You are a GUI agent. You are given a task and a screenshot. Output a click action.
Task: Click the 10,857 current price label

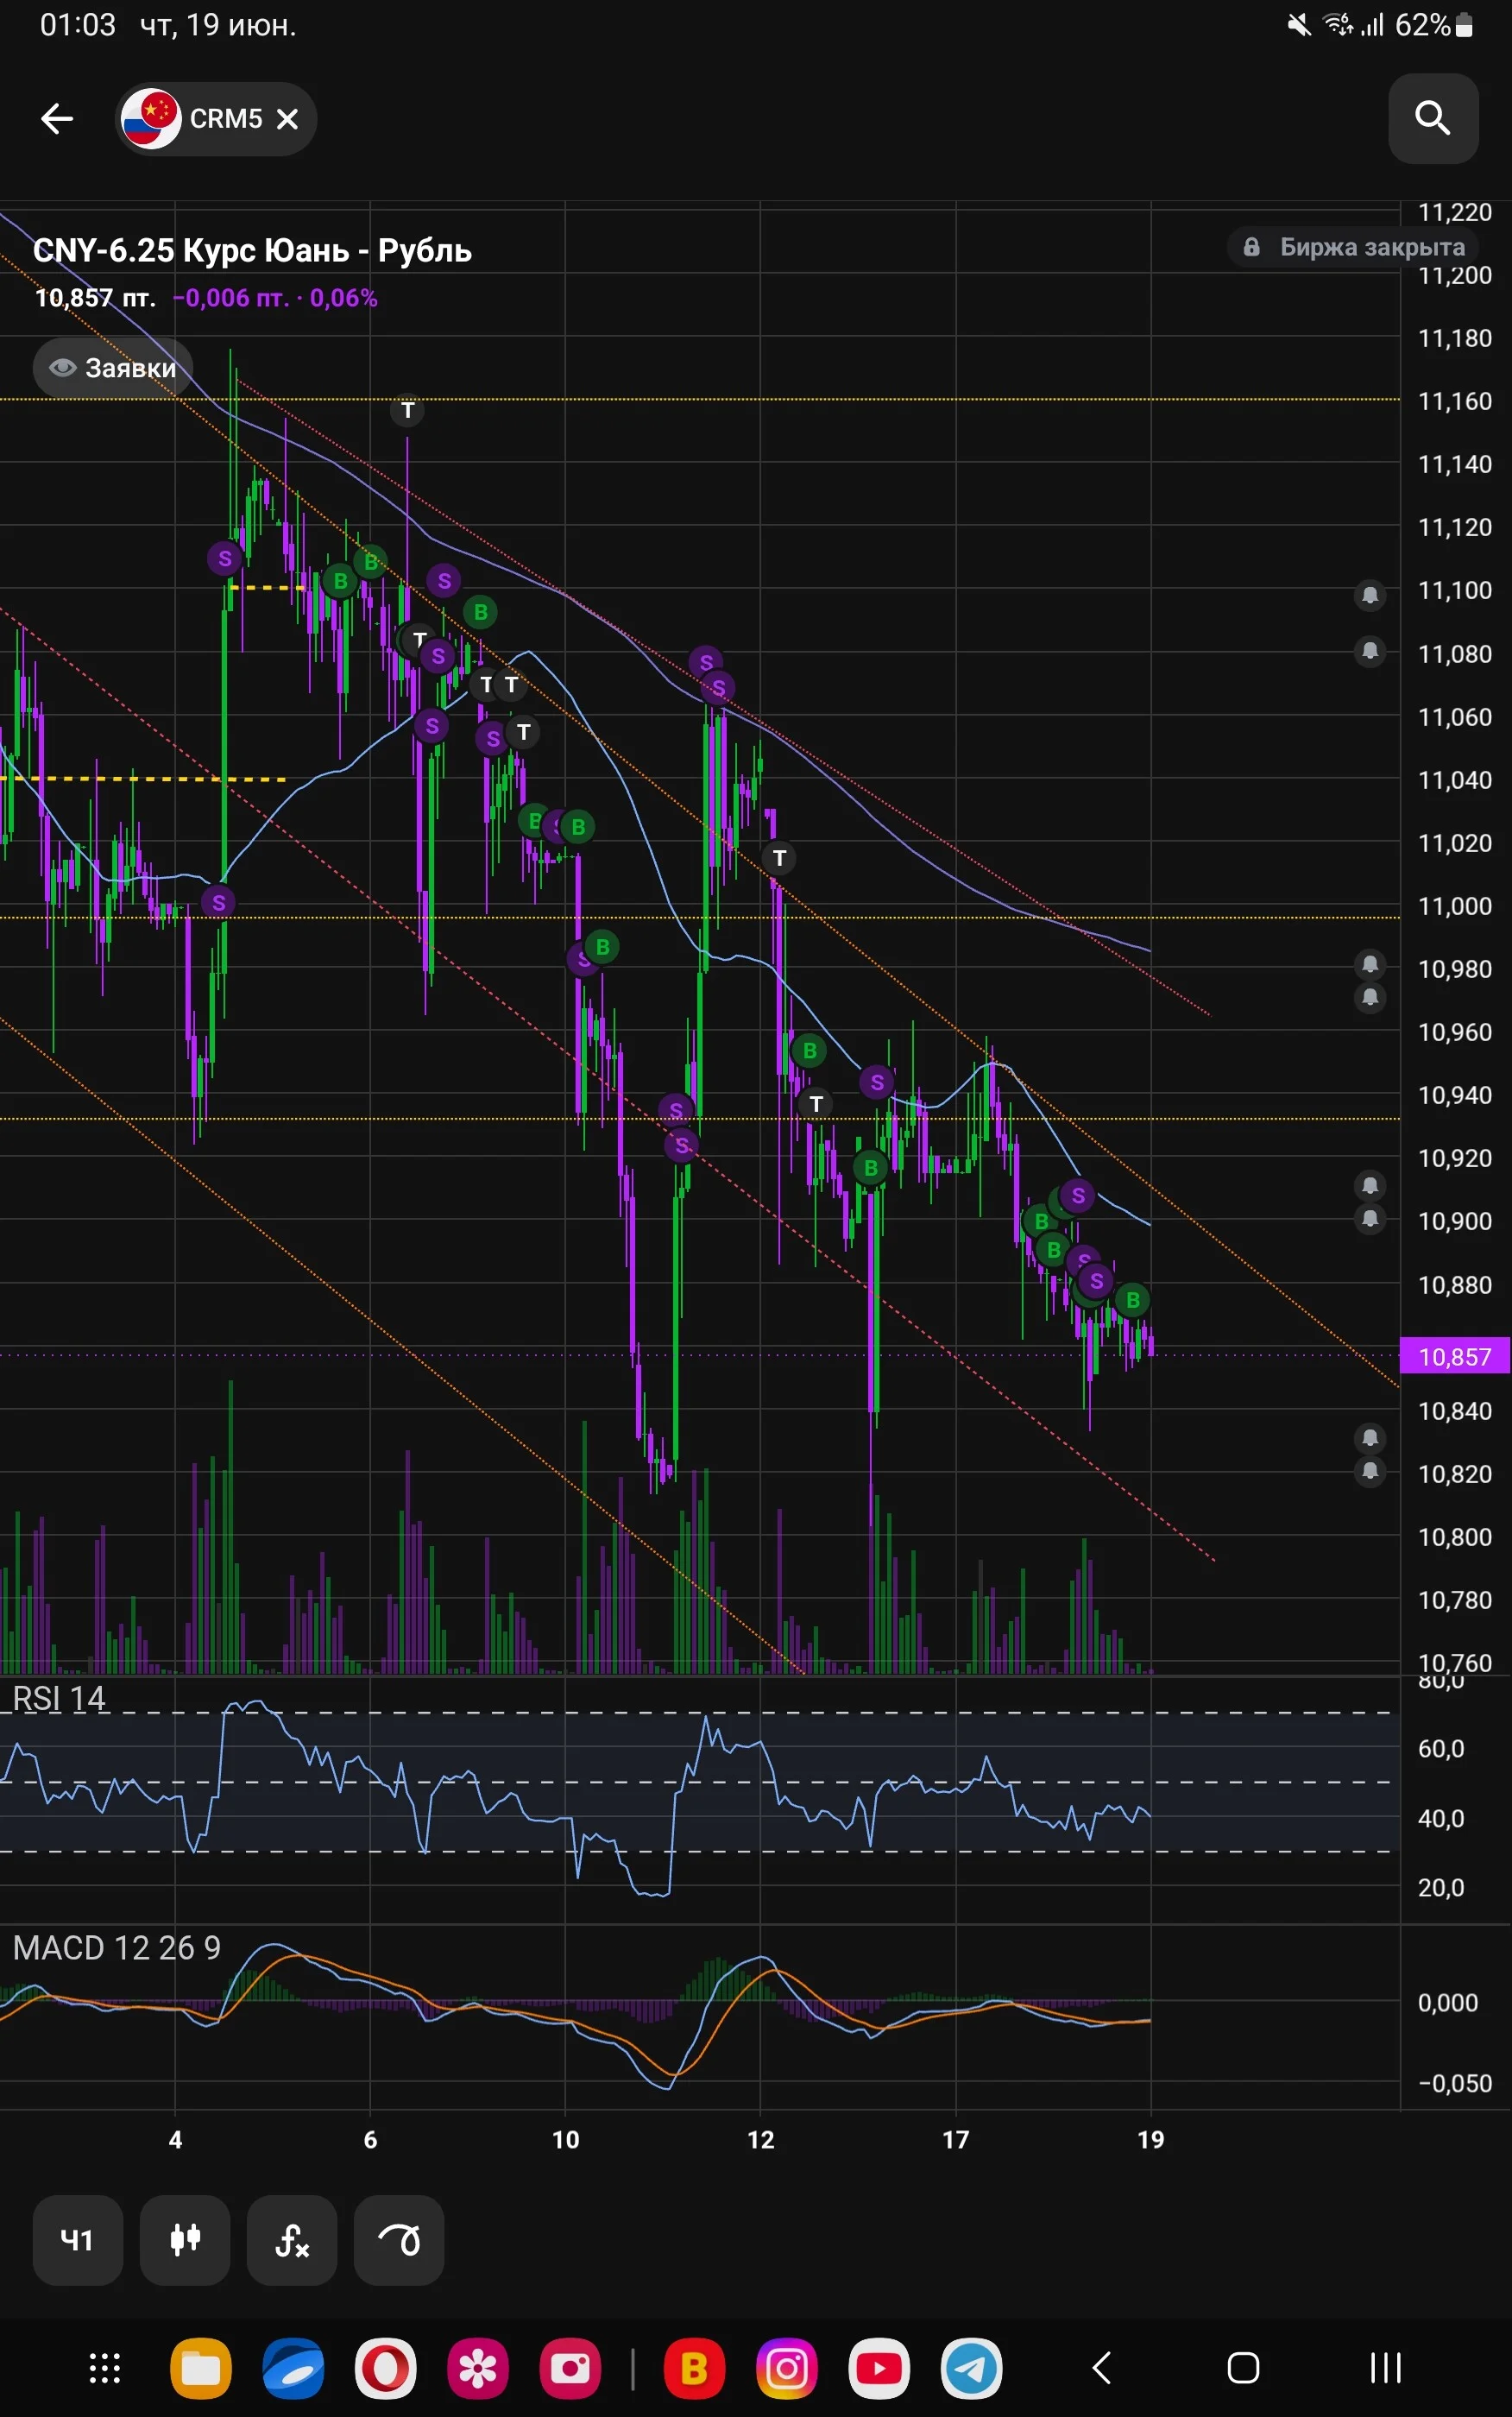pyautogui.click(x=1454, y=1356)
